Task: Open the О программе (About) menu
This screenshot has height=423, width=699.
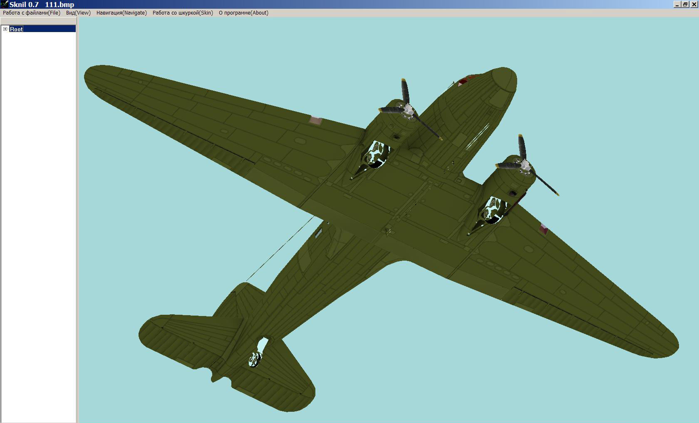Action: pyautogui.click(x=243, y=13)
